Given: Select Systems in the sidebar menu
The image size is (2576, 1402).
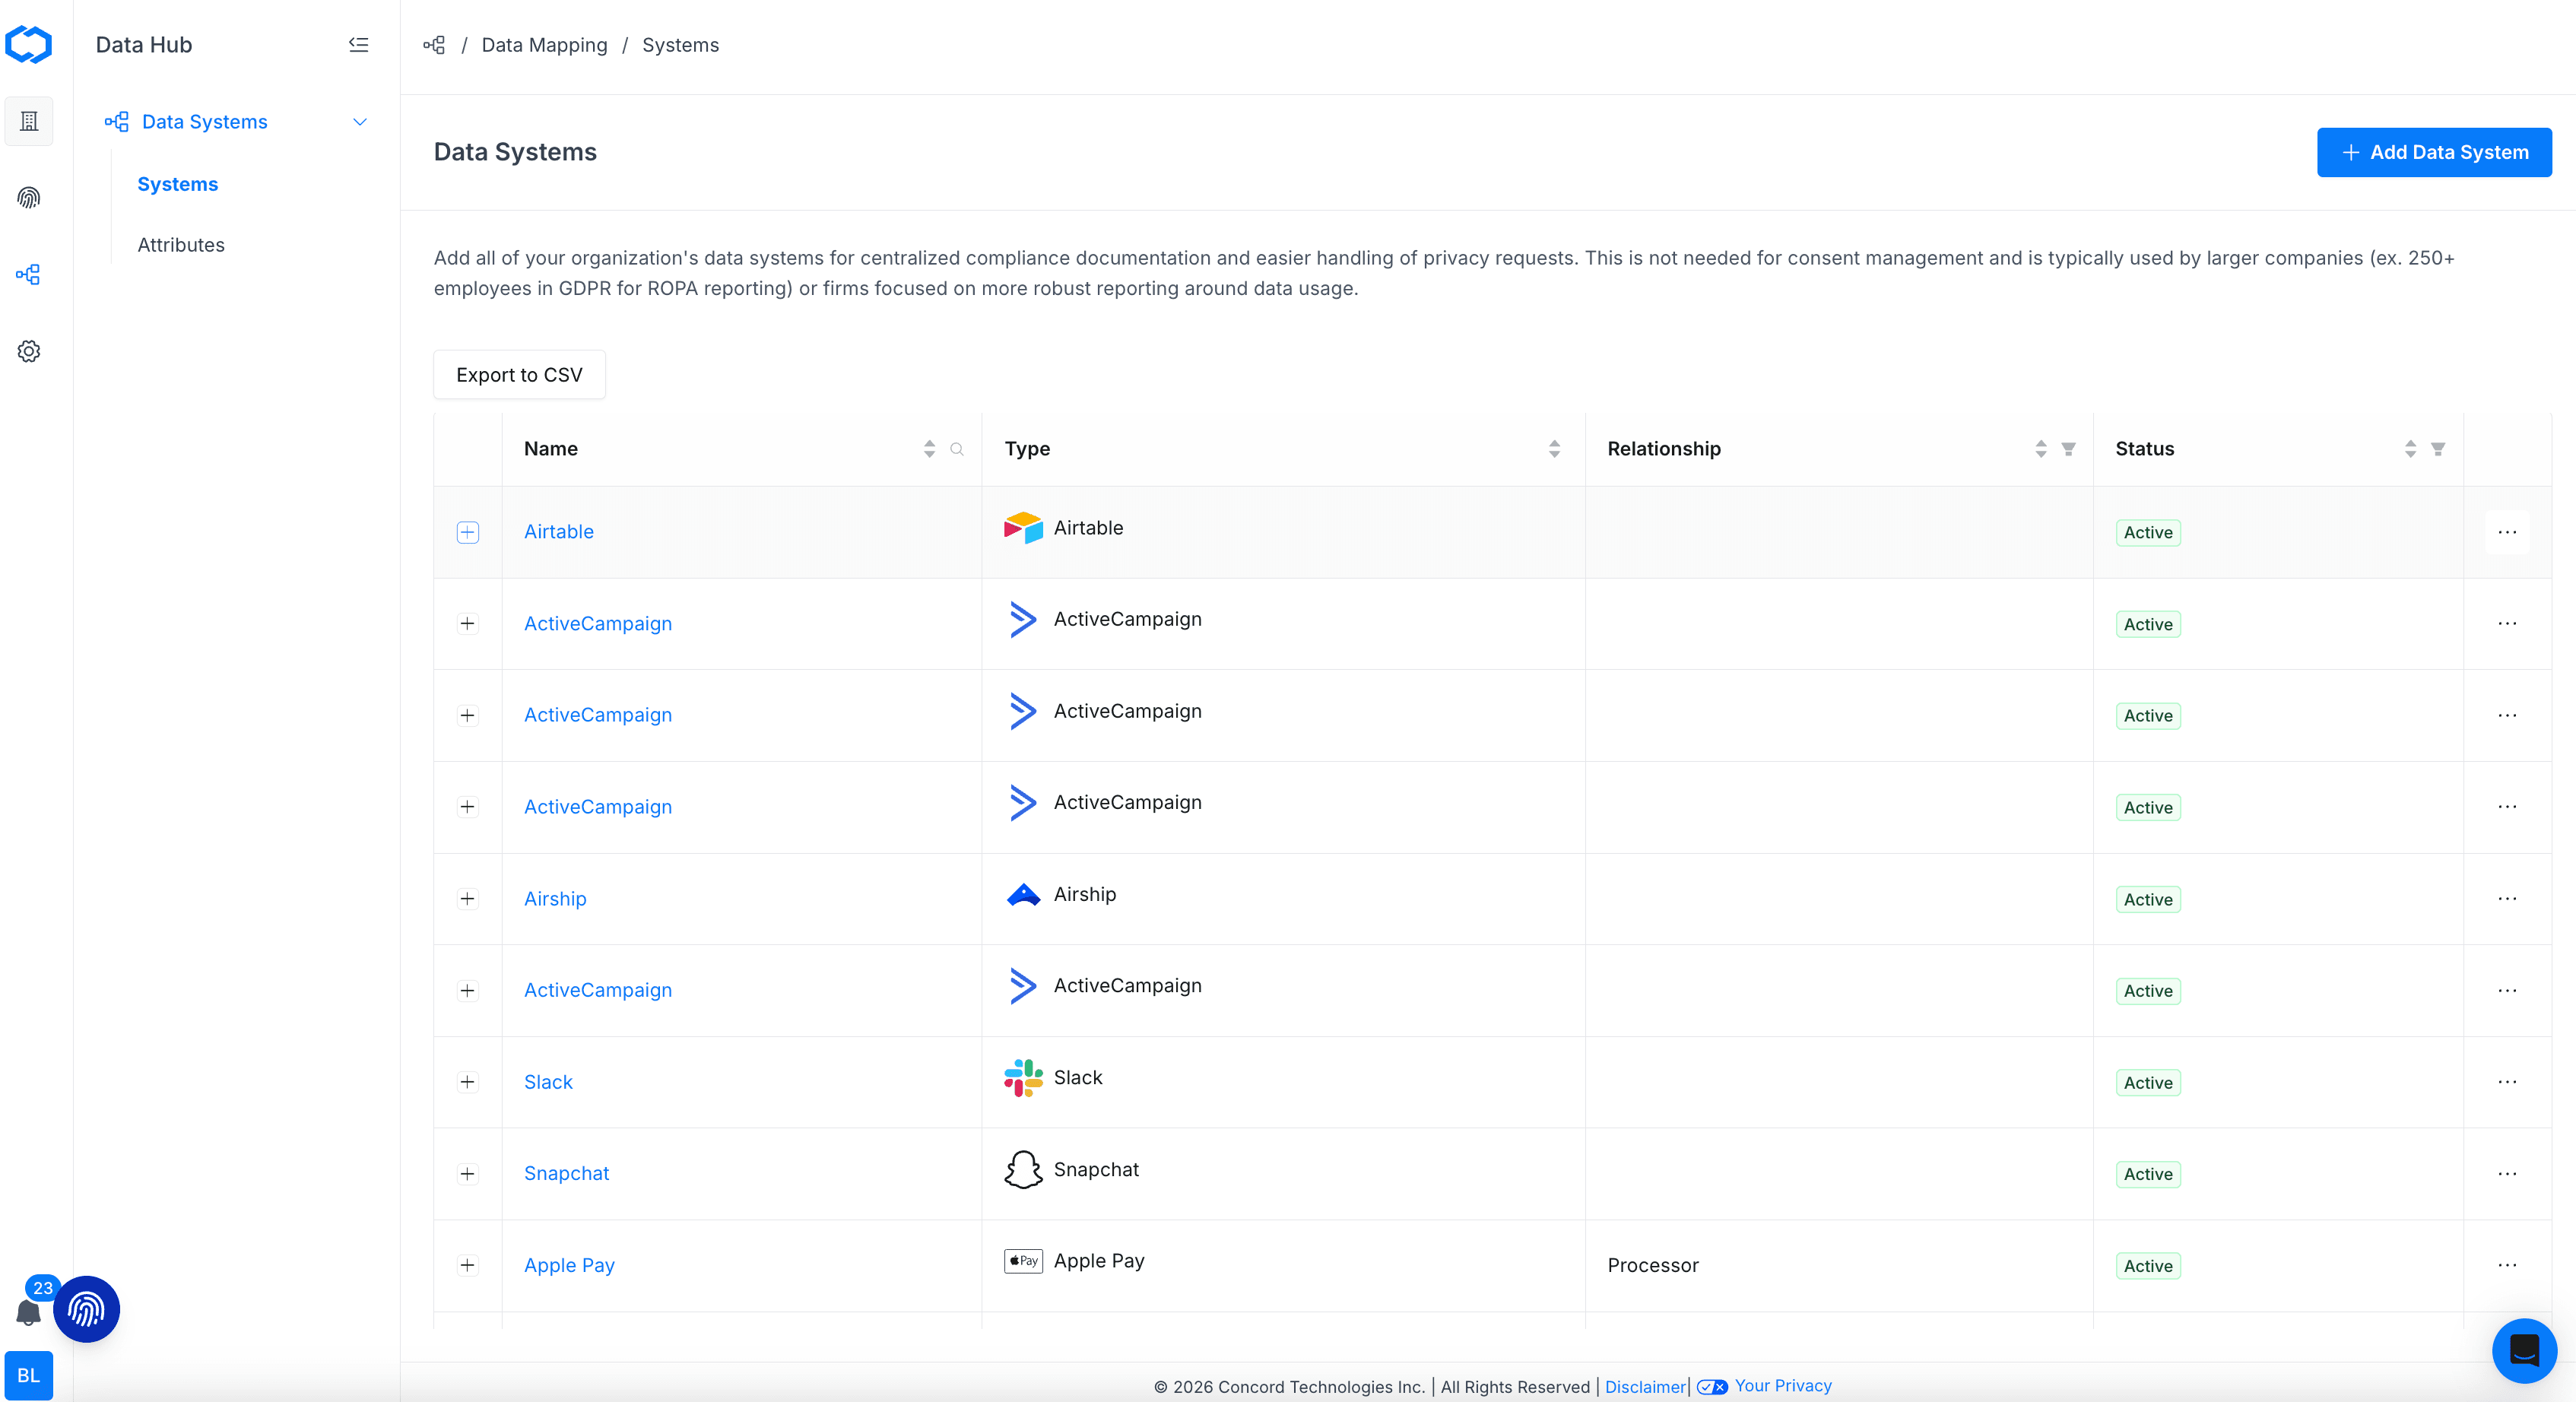Looking at the screenshot, I should 177,184.
